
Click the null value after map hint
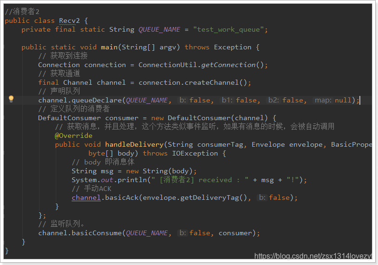[x=343, y=100]
